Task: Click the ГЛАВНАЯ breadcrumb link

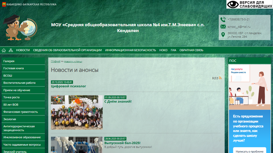Action: pos(55,61)
